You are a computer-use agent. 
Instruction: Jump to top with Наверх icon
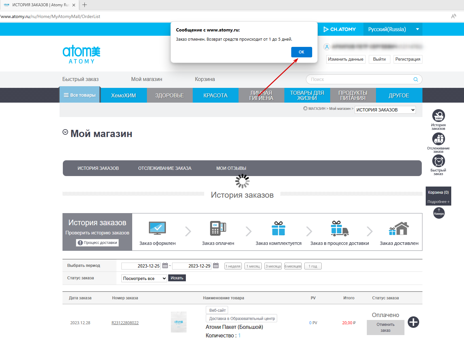[439, 213]
